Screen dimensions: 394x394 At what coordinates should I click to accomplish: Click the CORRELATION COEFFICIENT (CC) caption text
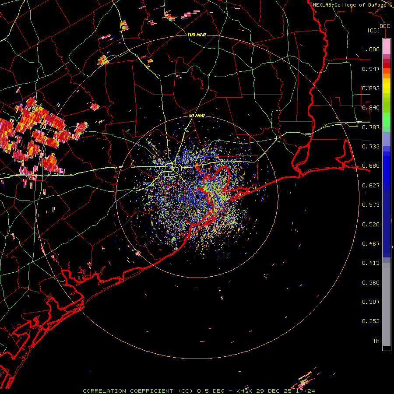(138, 391)
